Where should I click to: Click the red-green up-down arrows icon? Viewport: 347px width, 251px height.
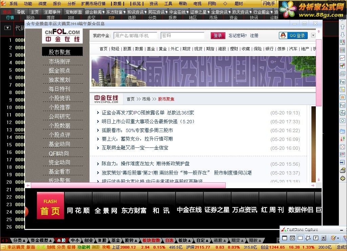[x=342, y=139]
